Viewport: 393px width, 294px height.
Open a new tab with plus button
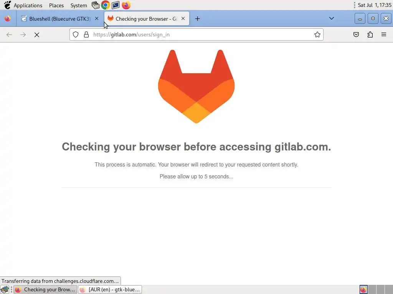pos(198,18)
